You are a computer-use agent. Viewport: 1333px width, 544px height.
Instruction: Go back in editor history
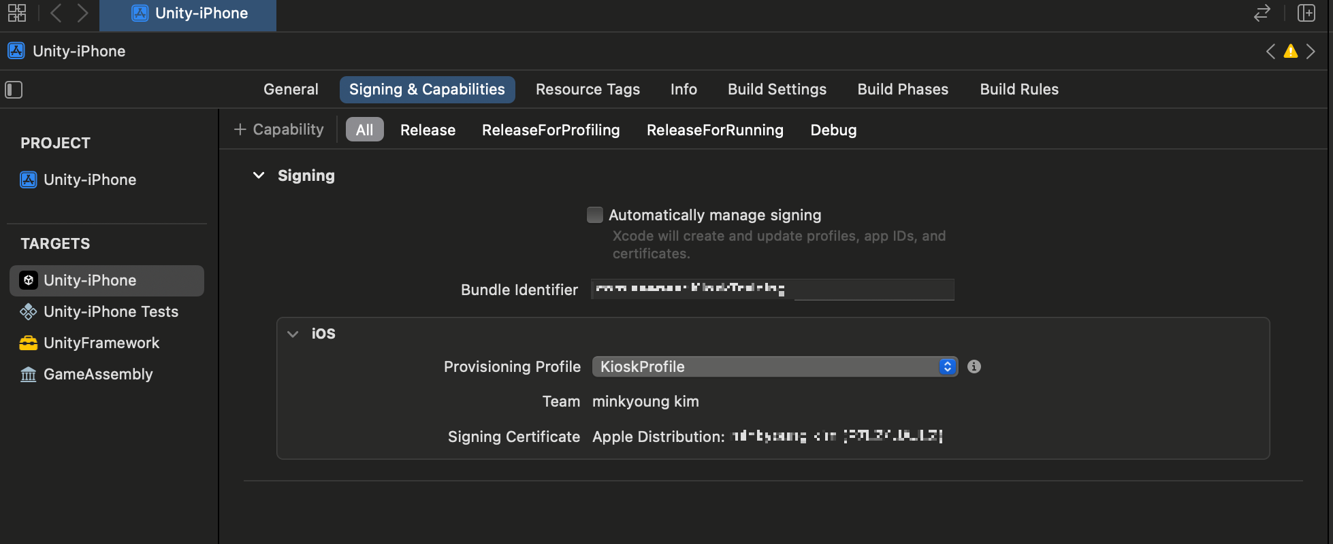(57, 13)
